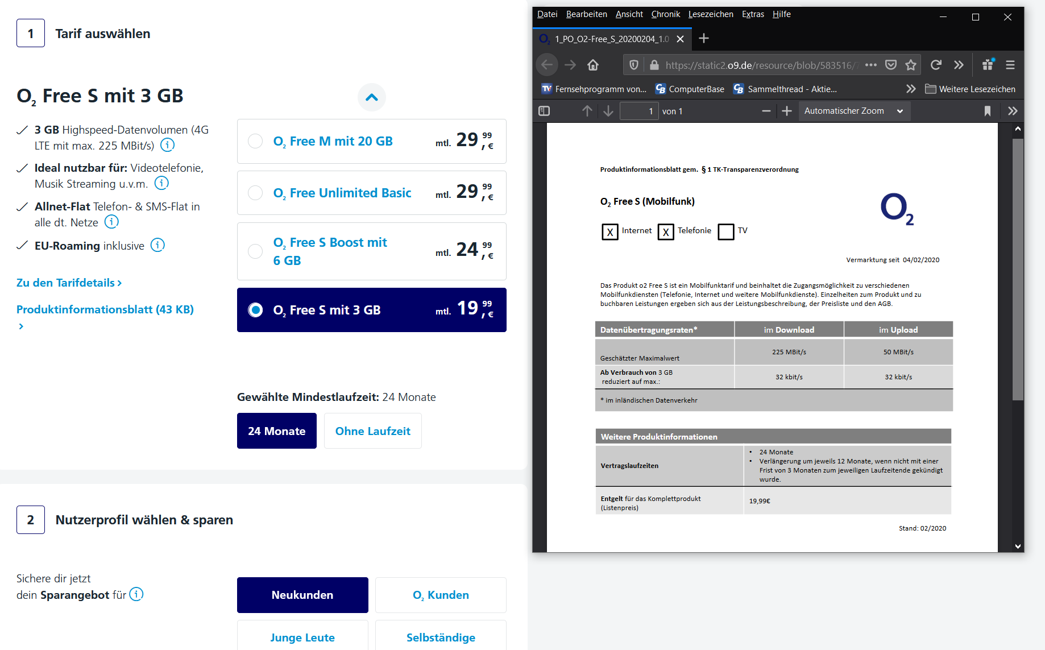
Task: Show more bookmarks overflow chevron
Action: (x=911, y=89)
